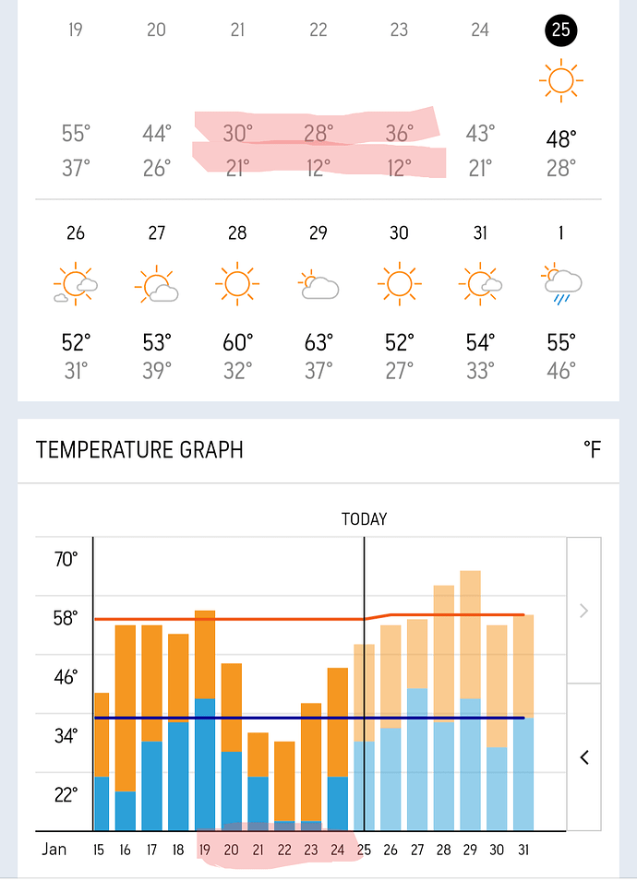Click the partly sunny icon for day 31
The height and width of the screenshot is (880, 637).
tap(480, 284)
